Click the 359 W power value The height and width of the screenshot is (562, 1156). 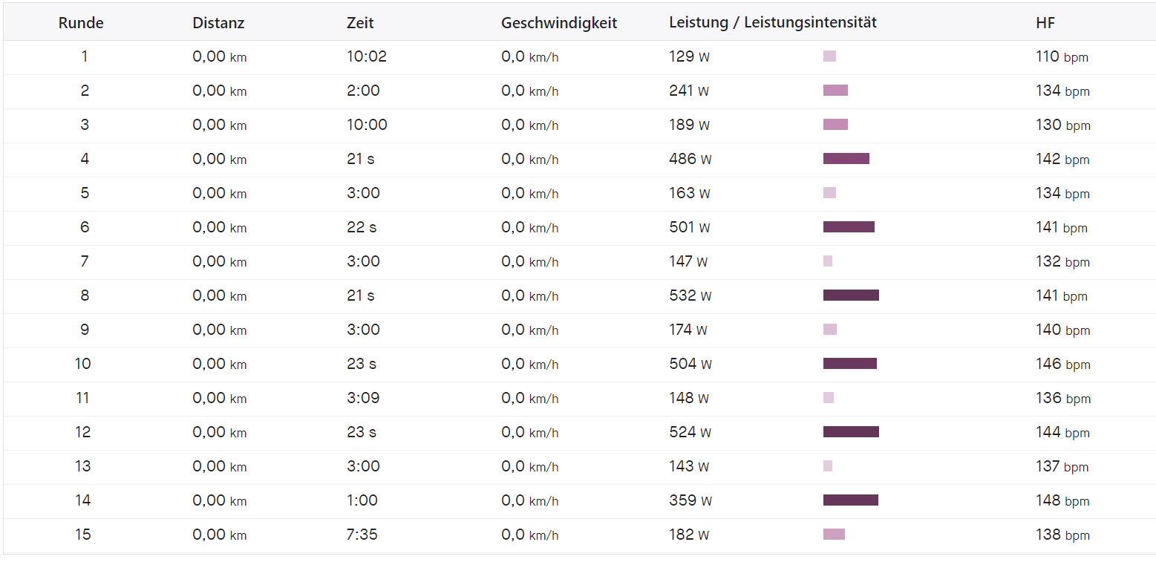tap(690, 500)
